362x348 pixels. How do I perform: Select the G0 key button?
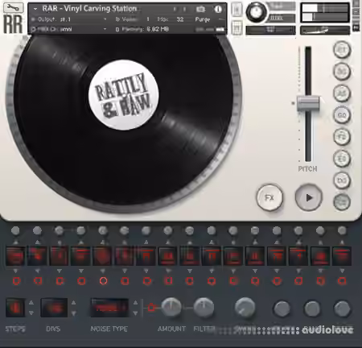[x=342, y=115]
